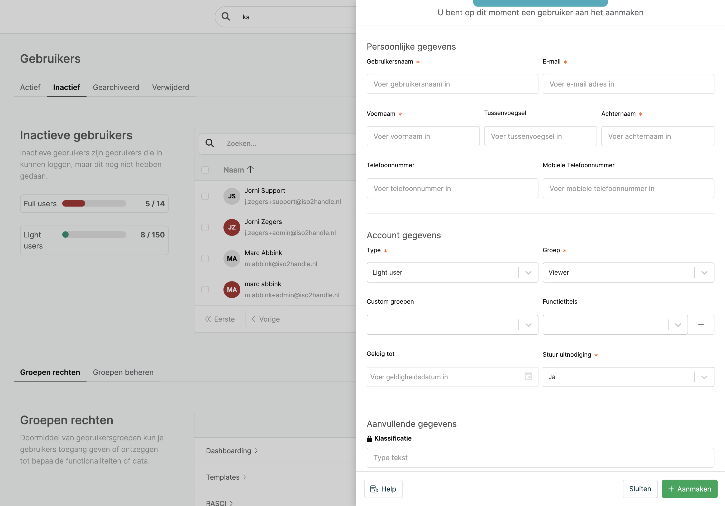Screen dimensions: 725x506
Task: Focus the Mobiele Telefoonnummer input field
Action: (x=628, y=188)
